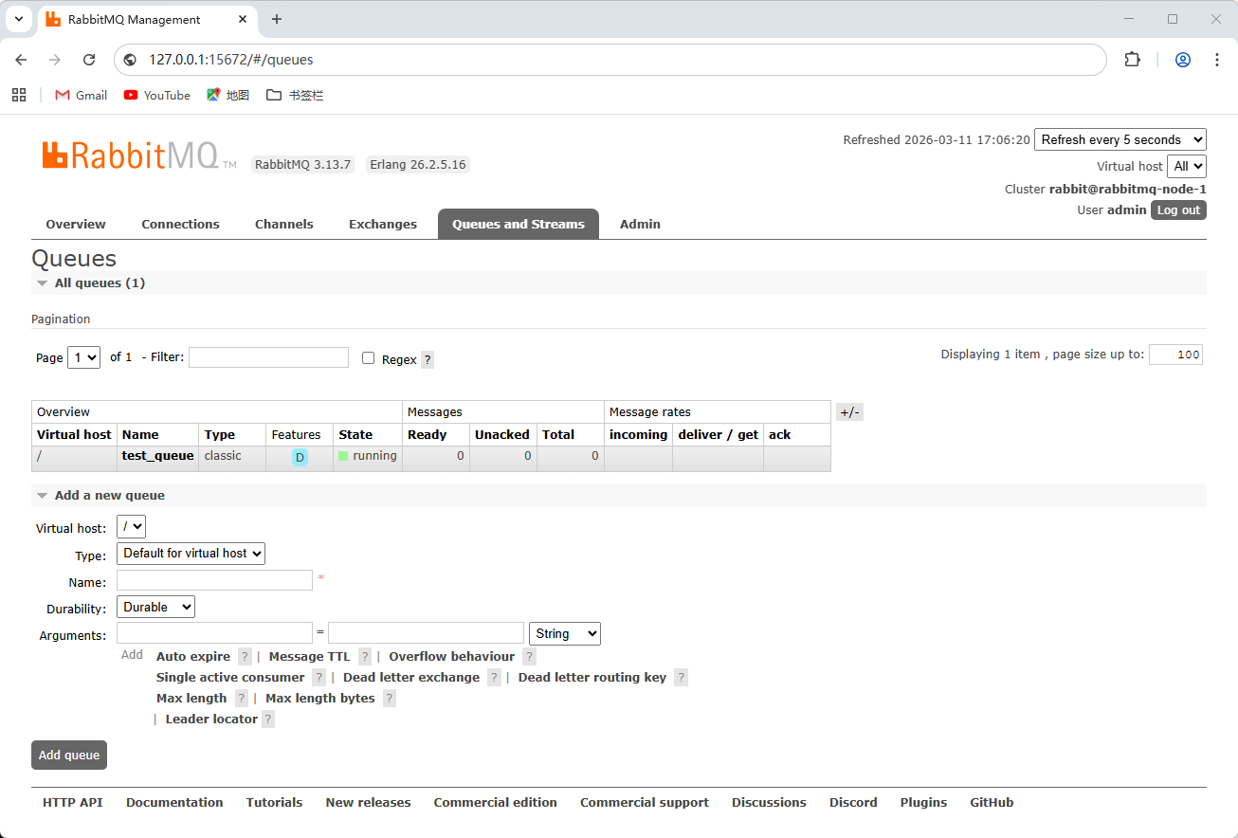Open the Chrome apps grid icon

click(x=19, y=95)
